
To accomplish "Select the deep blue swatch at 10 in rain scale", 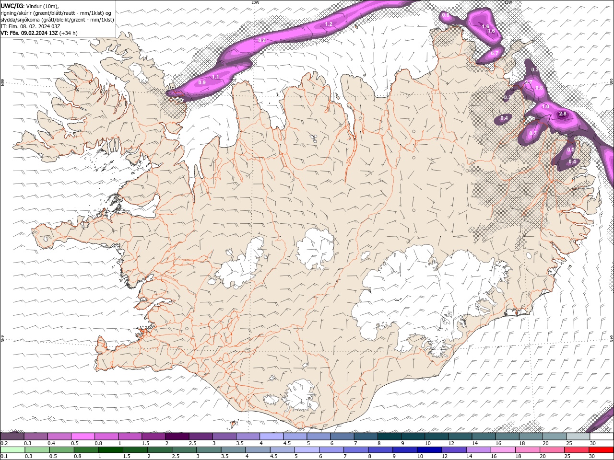I will [429, 450].
